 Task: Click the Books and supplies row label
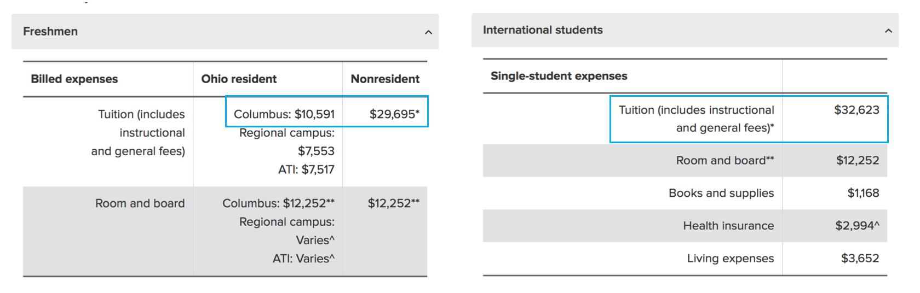(x=721, y=193)
